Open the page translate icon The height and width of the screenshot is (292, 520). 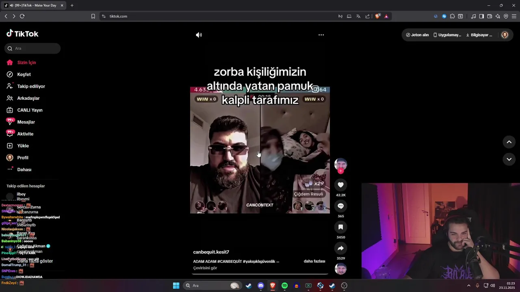click(358, 16)
